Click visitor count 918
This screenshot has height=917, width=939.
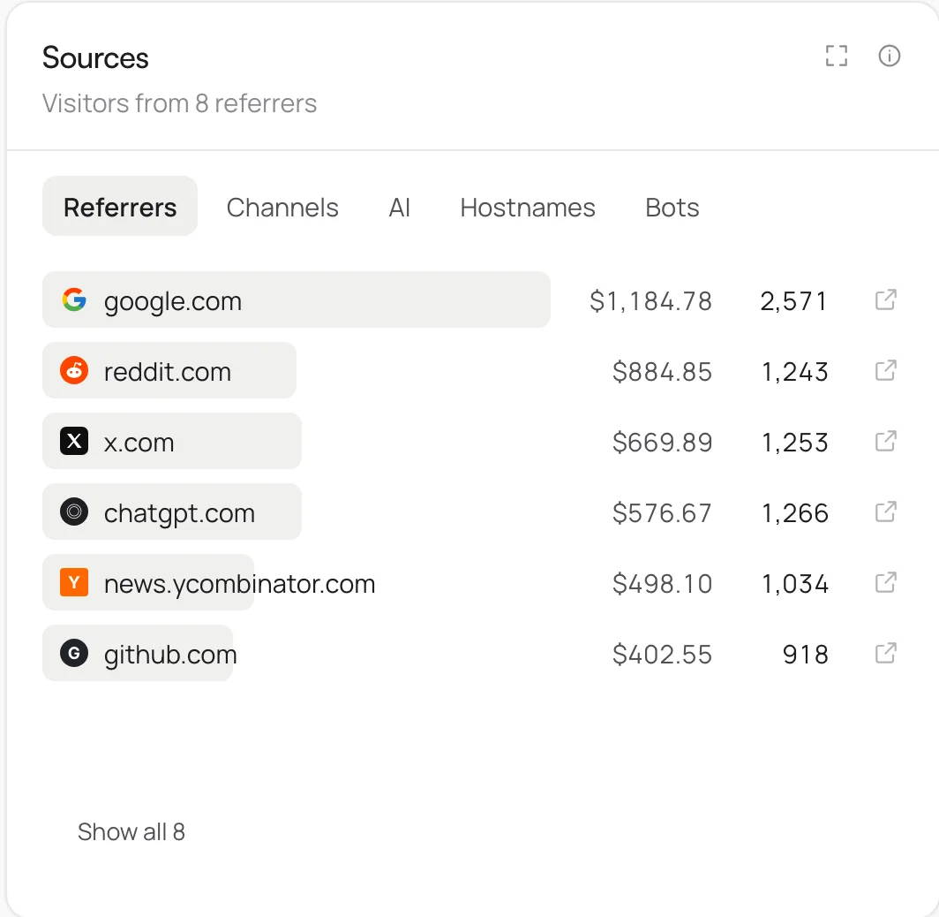click(806, 655)
